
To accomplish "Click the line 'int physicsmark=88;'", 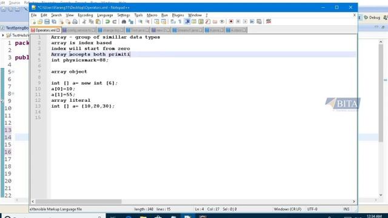I will 79,60.
